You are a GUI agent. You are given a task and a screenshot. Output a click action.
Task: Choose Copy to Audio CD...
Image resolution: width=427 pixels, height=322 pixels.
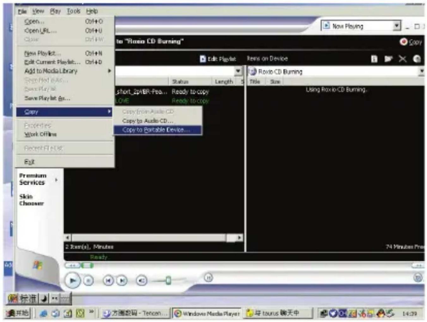(157, 121)
